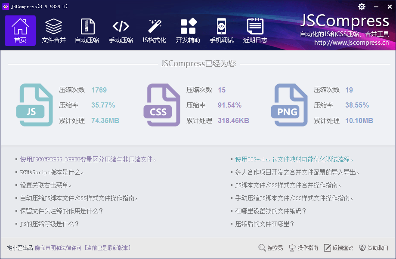Open 使用IIS-min.js文件映射功能 help topic
This screenshot has width=396, height=259.
point(294,159)
